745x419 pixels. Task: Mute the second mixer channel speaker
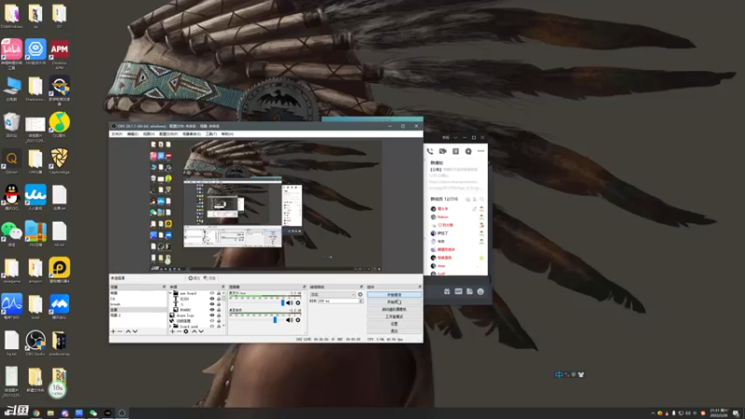290,319
